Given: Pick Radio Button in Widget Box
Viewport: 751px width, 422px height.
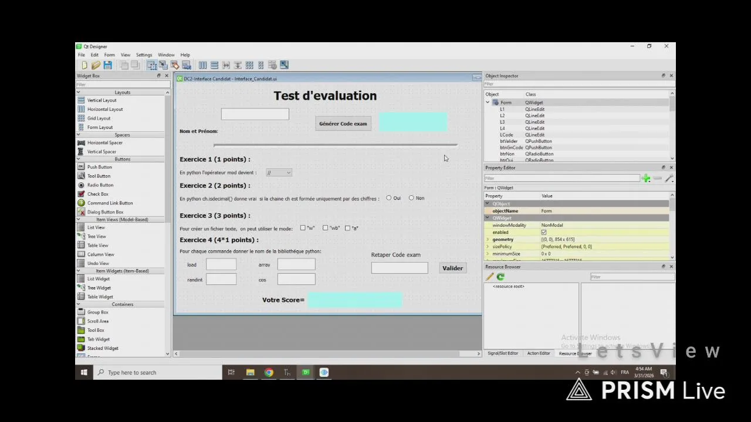Looking at the screenshot, I should [100, 185].
